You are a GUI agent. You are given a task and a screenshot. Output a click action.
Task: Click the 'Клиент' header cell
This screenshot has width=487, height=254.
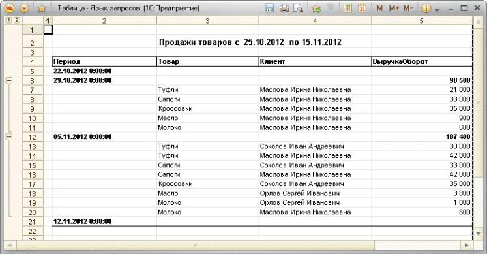pyautogui.click(x=315, y=61)
